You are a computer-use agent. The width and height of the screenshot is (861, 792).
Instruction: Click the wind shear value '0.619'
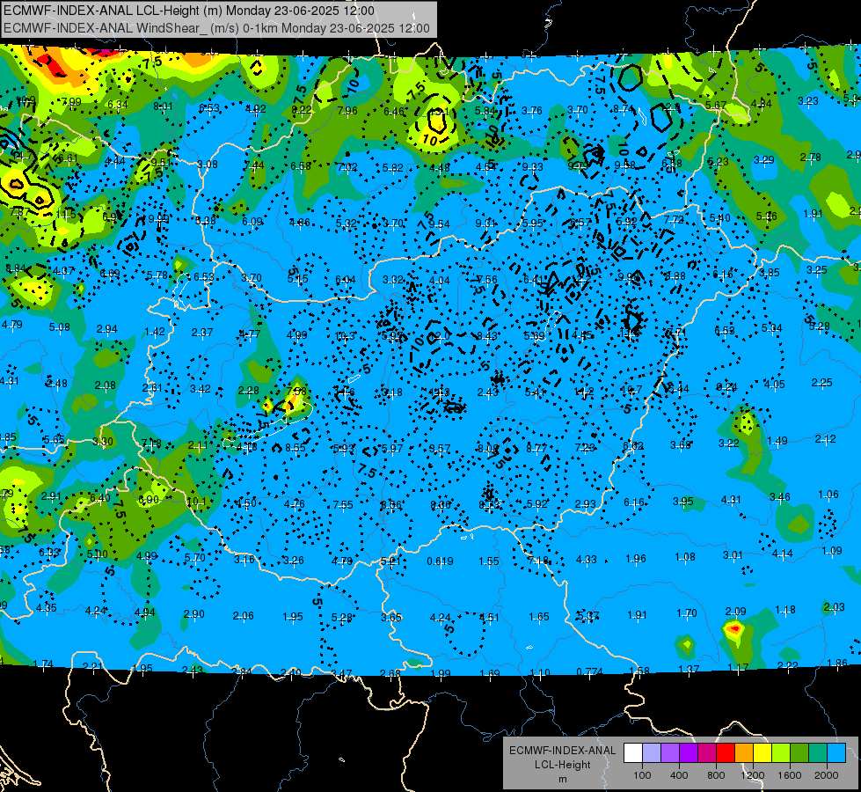[441, 561]
